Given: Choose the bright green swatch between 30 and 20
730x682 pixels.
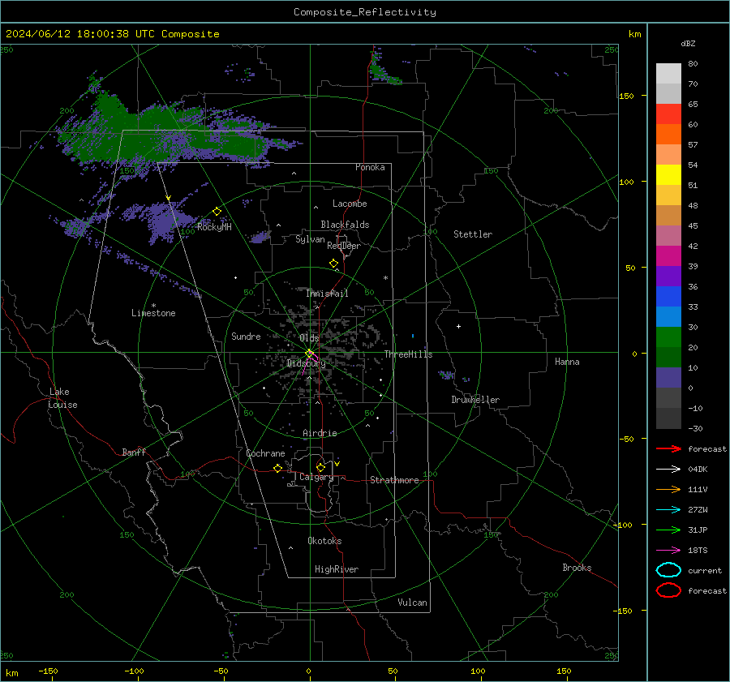Looking at the screenshot, I should [668, 337].
